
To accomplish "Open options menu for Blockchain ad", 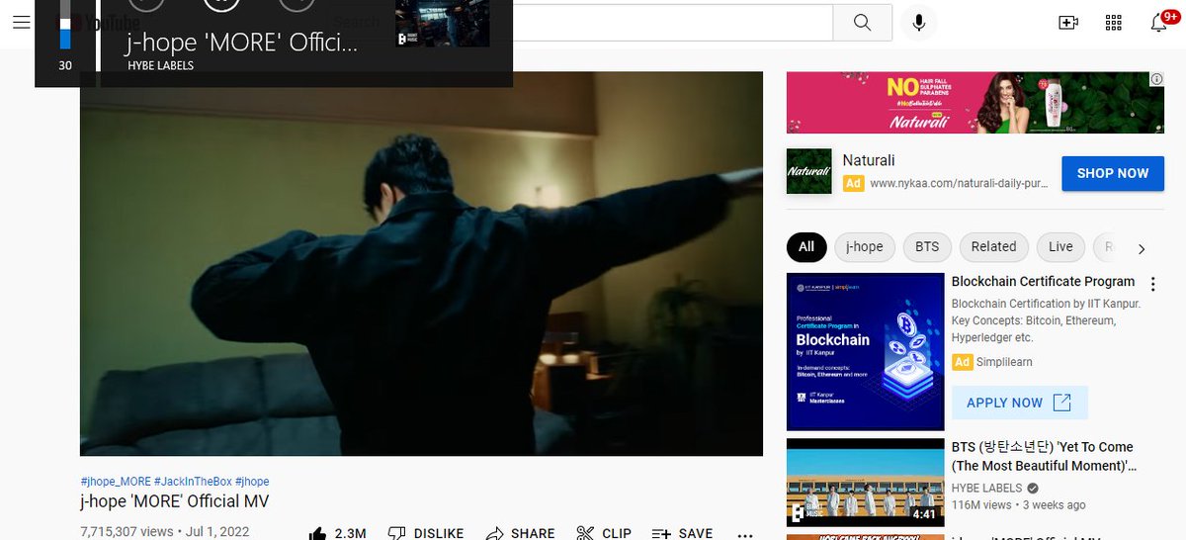I will point(1152,285).
